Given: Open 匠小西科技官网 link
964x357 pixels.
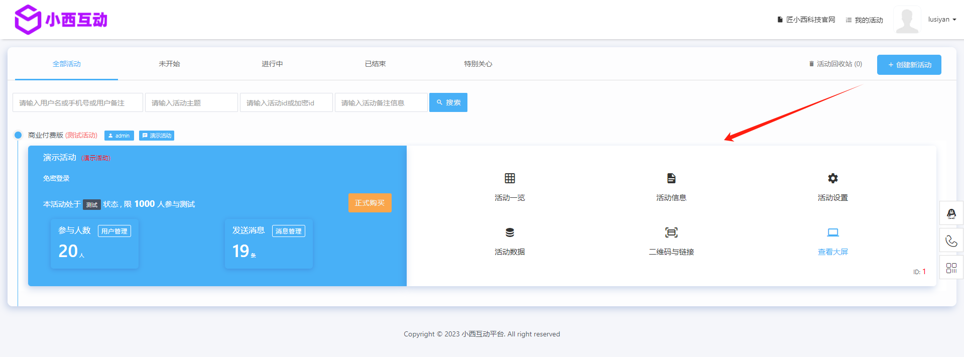Looking at the screenshot, I should 806,20.
